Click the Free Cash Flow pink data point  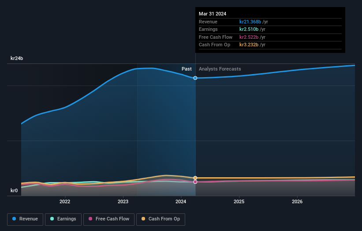point(195,182)
